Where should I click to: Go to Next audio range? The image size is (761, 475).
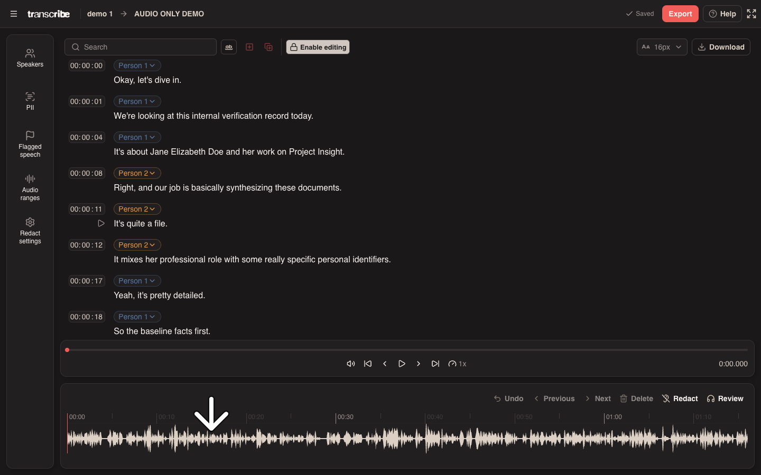click(x=598, y=398)
